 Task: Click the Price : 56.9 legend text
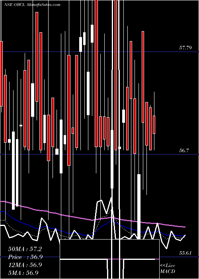(x=25, y=257)
